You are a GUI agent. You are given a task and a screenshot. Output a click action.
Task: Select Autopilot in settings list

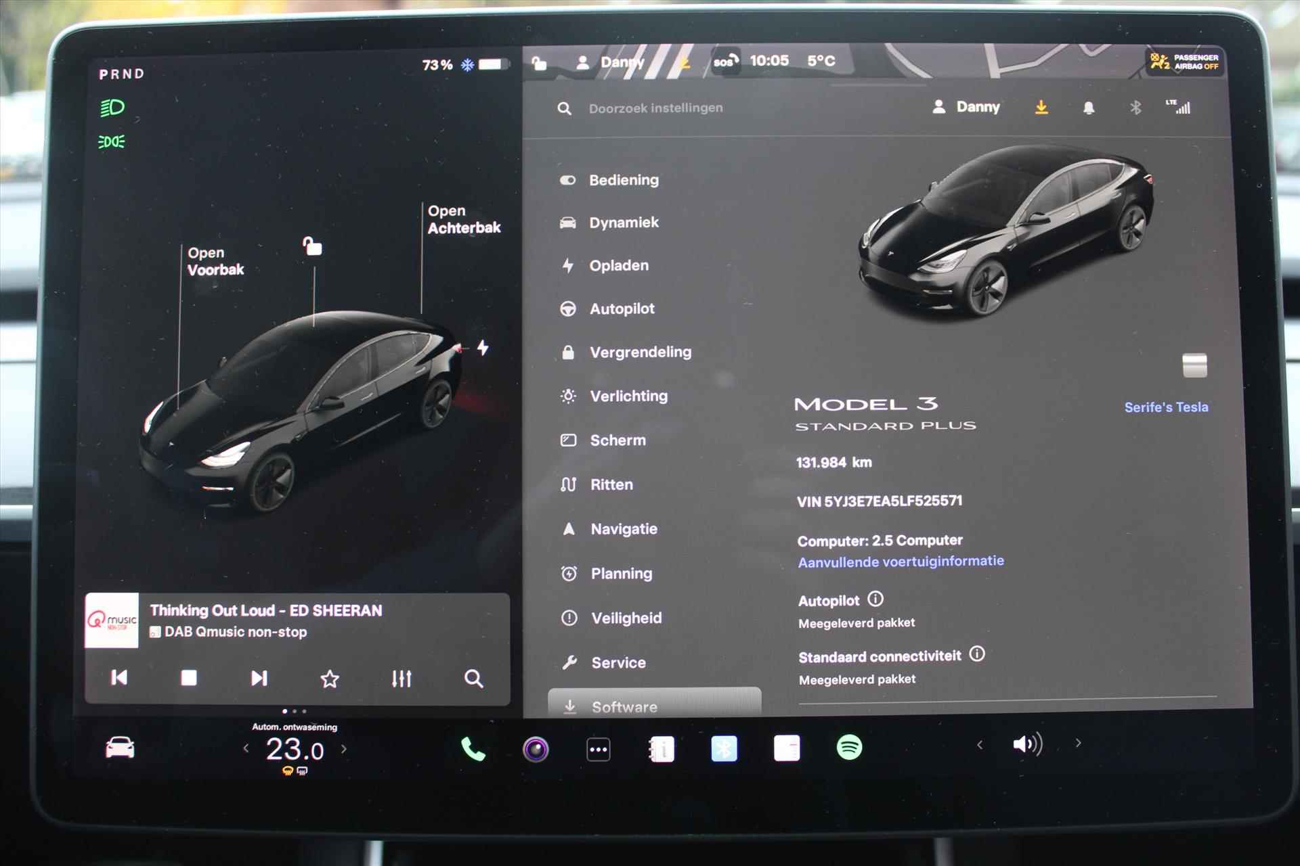click(x=607, y=309)
